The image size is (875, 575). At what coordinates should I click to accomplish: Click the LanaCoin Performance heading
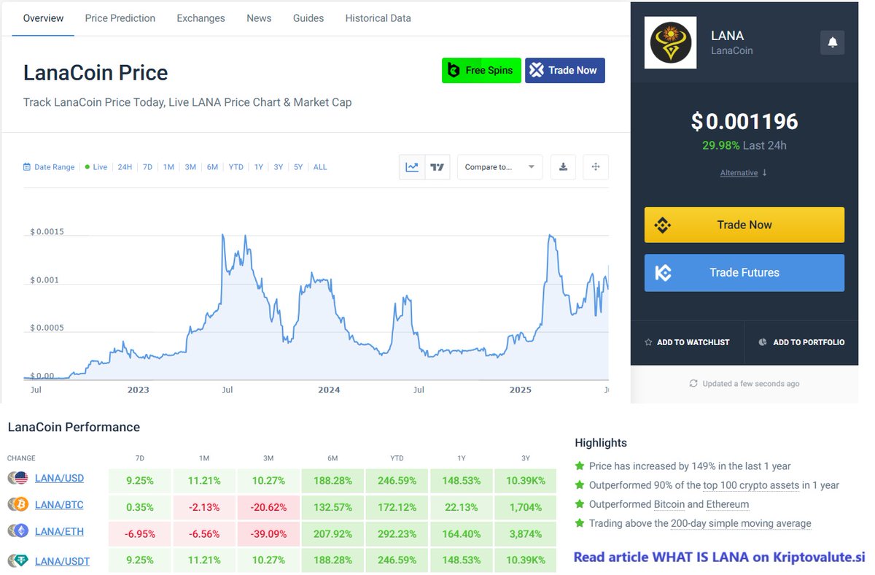(74, 427)
